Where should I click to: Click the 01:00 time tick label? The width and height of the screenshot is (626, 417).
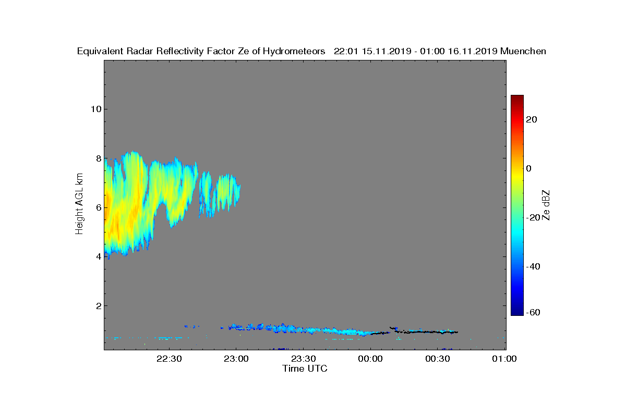(x=505, y=359)
